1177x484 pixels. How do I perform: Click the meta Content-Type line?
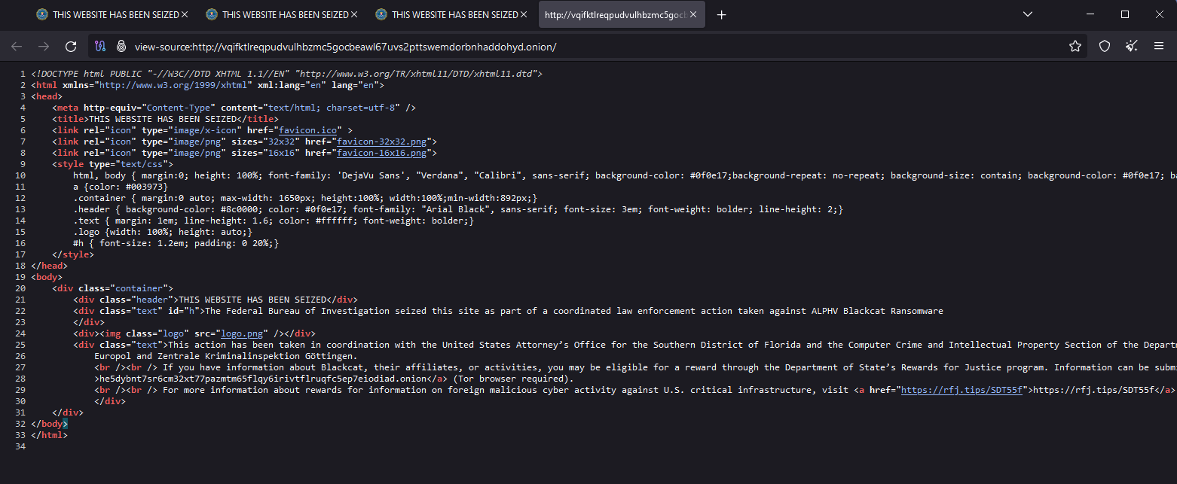234,108
